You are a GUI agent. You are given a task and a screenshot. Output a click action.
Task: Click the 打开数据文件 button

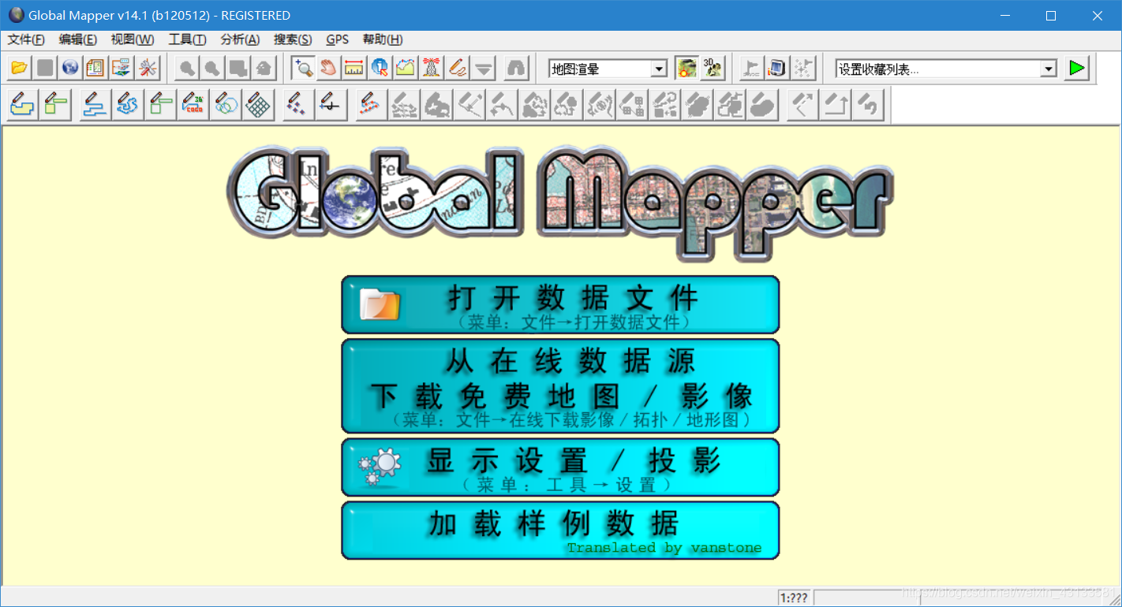click(x=560, y=304)
